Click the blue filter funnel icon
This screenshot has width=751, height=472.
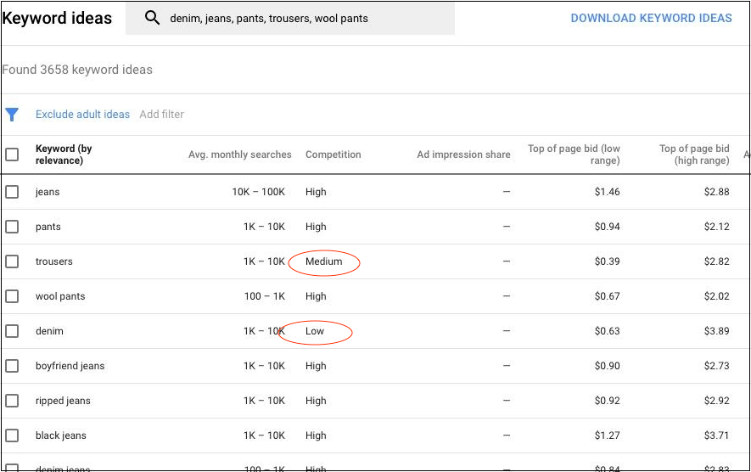tap(12, 115)
